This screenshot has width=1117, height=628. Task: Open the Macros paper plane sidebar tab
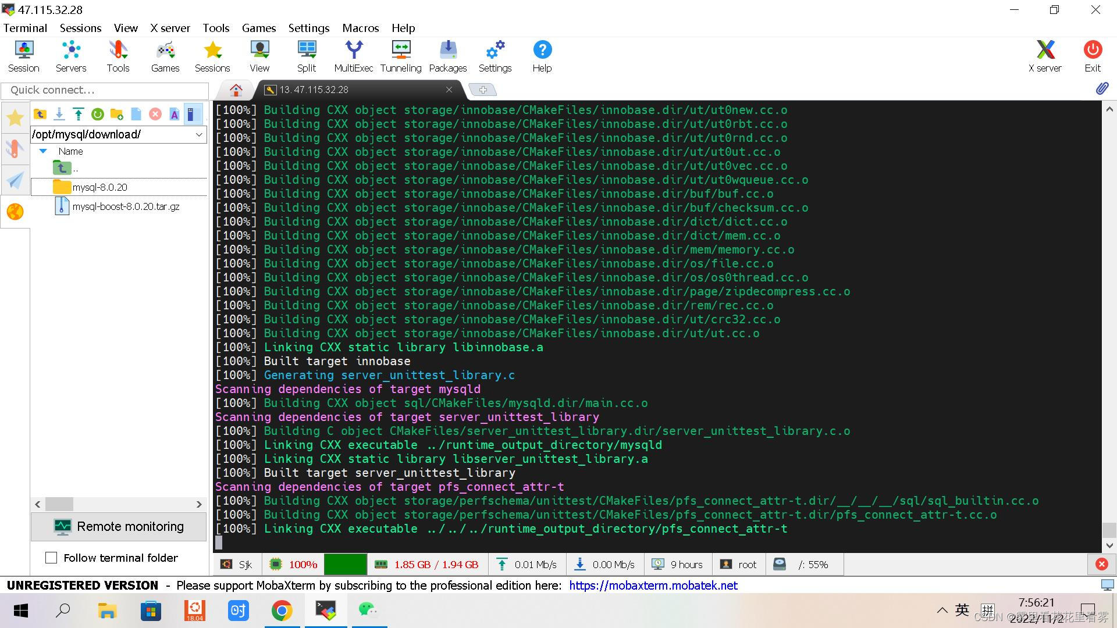(15, 180)
